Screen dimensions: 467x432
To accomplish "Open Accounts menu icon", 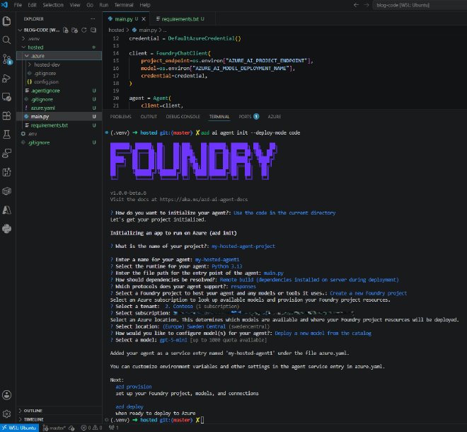I will pos(6,395).
